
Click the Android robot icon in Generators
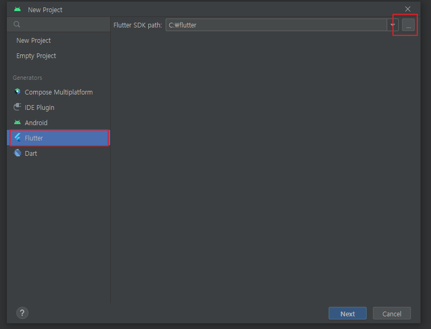pos(17,122)
